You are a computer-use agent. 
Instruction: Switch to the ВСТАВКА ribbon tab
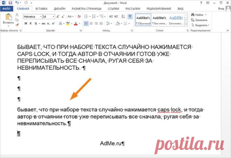click(x=41, y=9)
